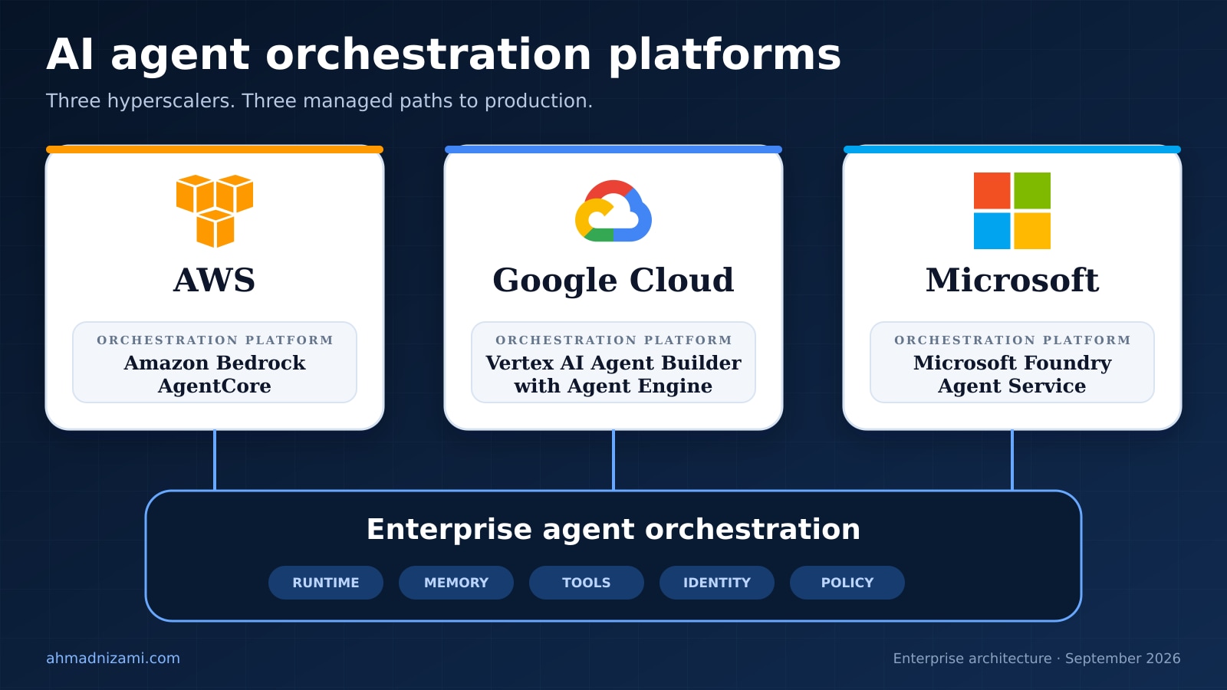Select the TOOLS pill
Viewport: 1227px width, 690px height.
click(587, 583)
